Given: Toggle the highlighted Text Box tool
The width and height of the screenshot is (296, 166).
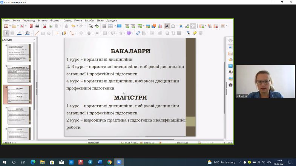Looking at the screenshot, I should point(167,26).
